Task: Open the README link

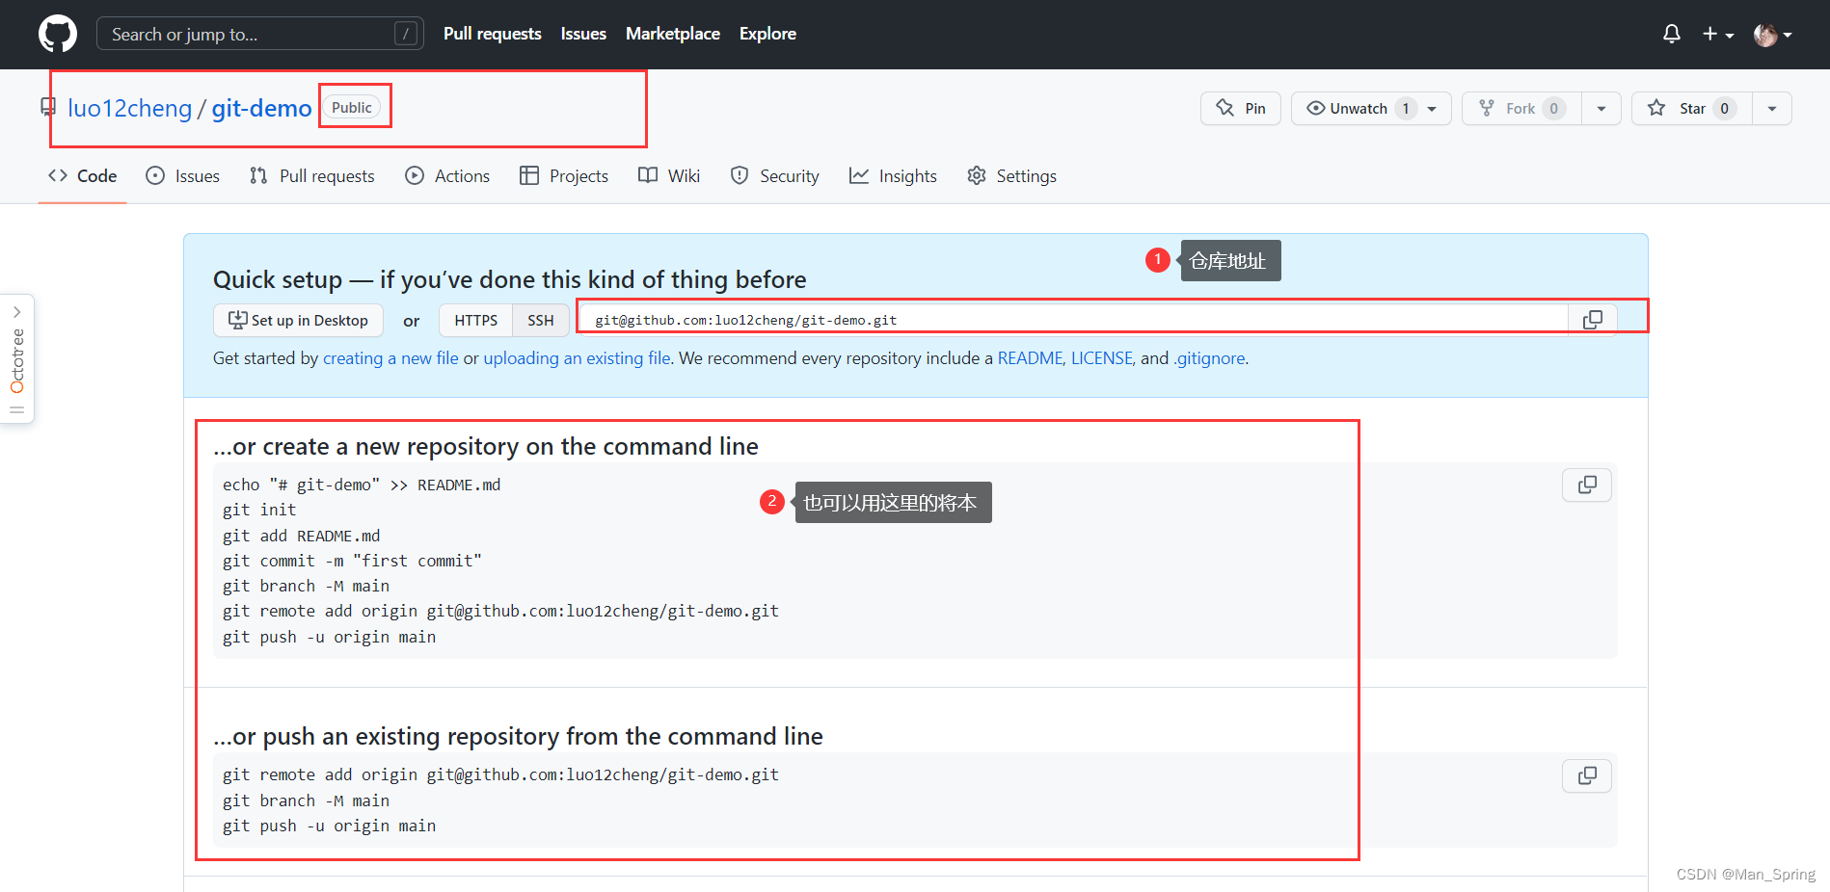Action: [x=1030, y=358]
